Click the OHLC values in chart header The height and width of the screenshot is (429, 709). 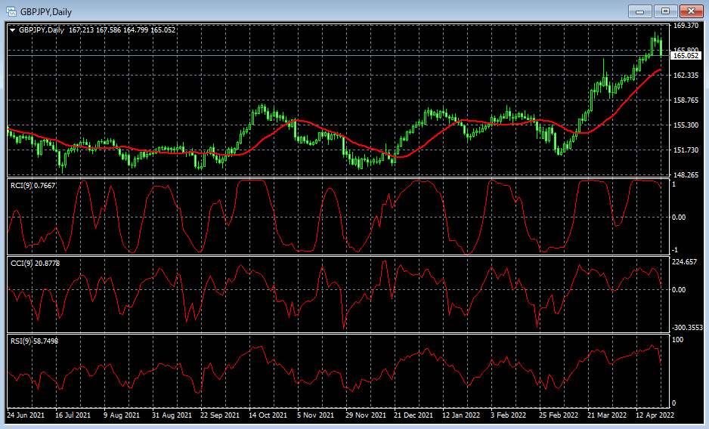point(122,30)
